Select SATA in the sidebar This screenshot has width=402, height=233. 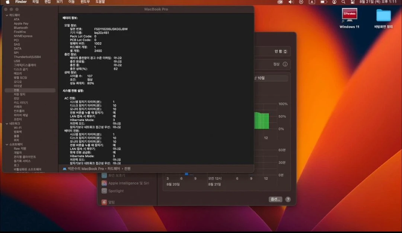click(17, 49)
